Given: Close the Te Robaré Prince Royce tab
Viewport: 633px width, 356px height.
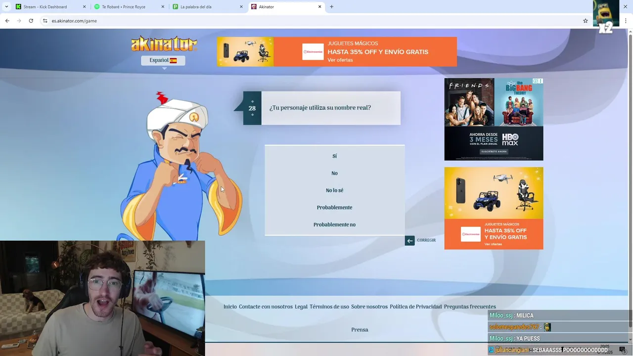Looking at the screenshot, I should (x=163, y=7).
